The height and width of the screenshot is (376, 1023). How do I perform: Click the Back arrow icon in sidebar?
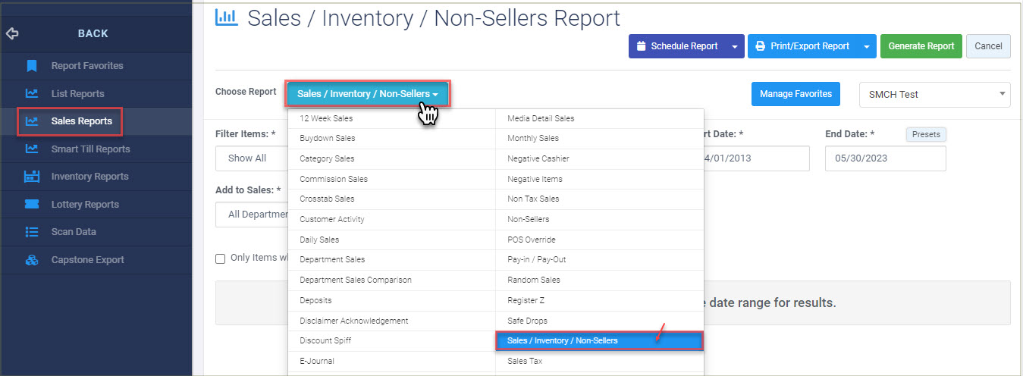point(12,33)
